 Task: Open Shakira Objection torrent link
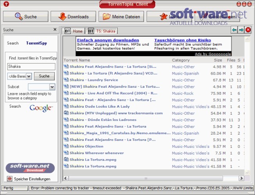(86, 146)
